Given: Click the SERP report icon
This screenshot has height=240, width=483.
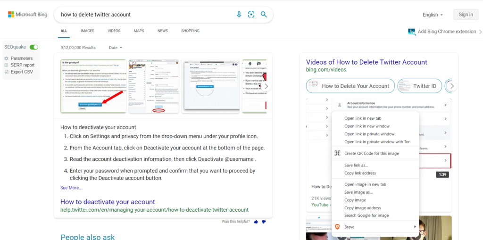Looking at the screenshot, I should 7,65.
